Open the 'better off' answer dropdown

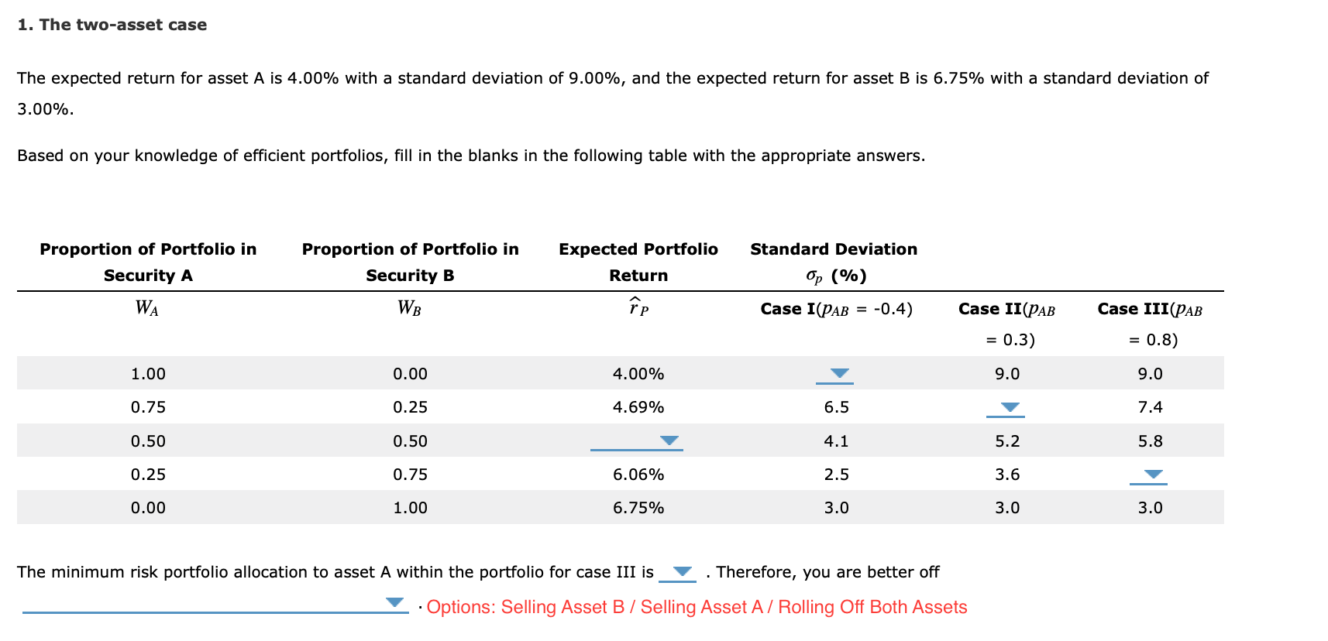coord(396,603)
